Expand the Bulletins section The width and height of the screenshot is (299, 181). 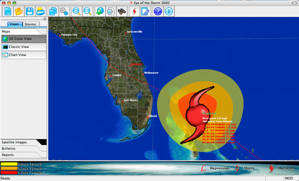tap(24, 148)
